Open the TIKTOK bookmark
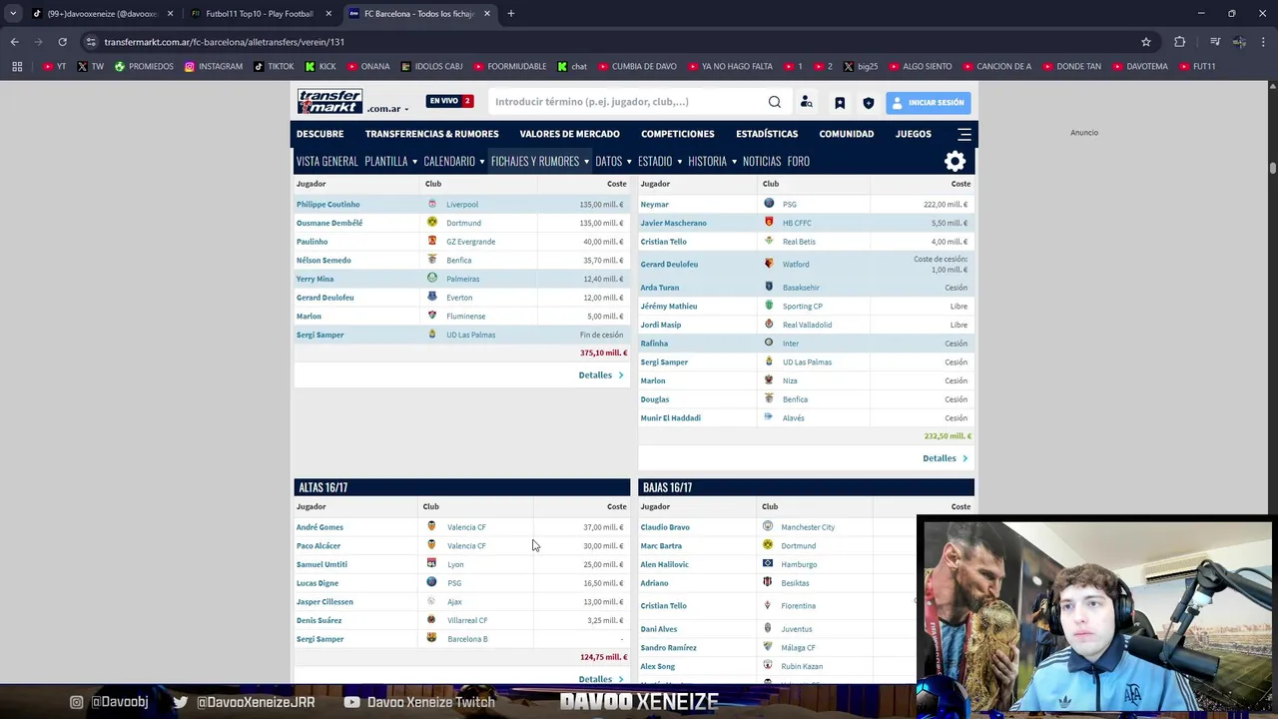 [x=274, y=67]
